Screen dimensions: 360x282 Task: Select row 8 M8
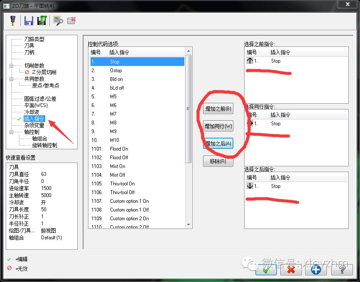(137, 123)
